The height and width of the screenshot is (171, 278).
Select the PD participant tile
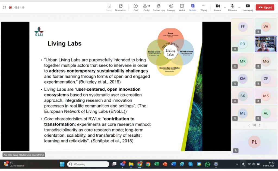(242, 44)
